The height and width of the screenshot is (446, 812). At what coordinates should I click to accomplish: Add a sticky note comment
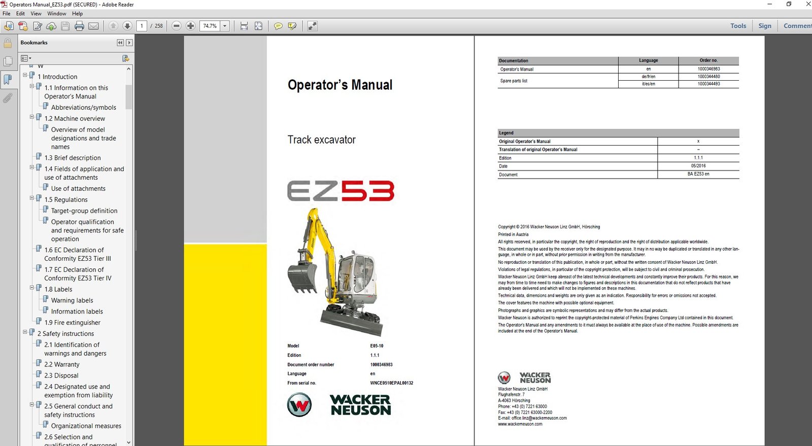278,26
